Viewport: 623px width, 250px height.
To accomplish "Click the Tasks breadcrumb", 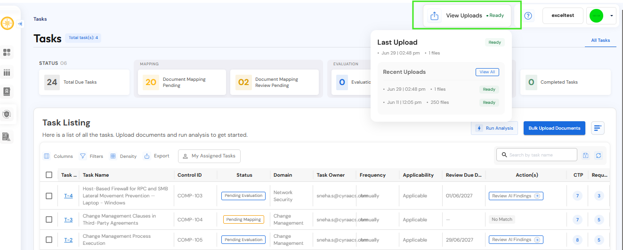I will [40, 19].
